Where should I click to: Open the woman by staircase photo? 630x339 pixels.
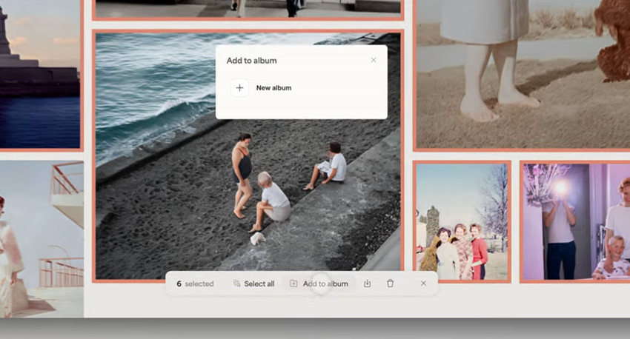[41, 237]
